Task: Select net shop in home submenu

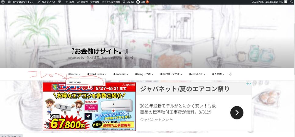Action: (x=75, y=82)
